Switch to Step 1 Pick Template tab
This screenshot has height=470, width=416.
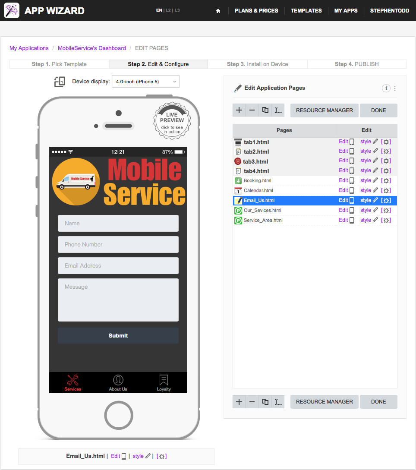click(60, 64)
